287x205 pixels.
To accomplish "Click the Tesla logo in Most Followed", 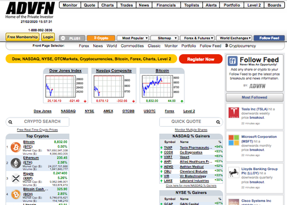I will [x=234, y=113].
